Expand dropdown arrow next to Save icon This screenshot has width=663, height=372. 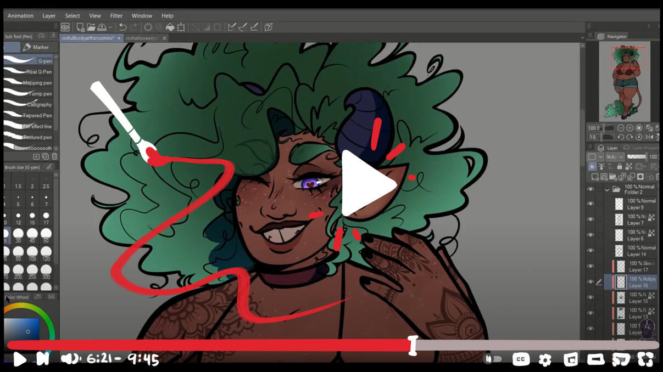pyautogui.click(x=110, y=27)
